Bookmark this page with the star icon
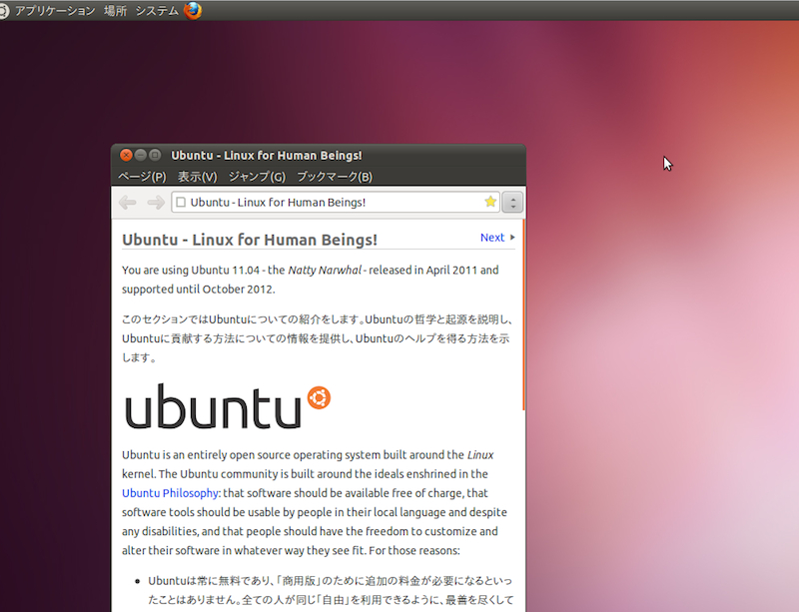 tap(490, 202)
